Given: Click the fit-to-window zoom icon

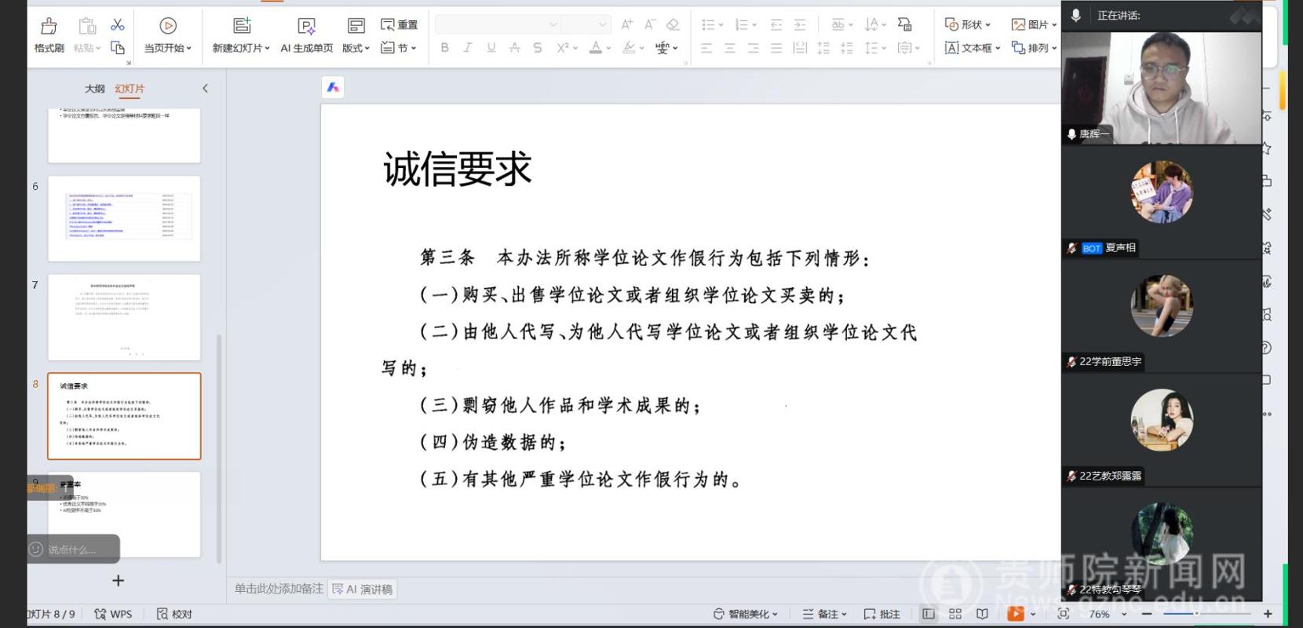Looking at the screenshot, I should tap(1064, 614).
